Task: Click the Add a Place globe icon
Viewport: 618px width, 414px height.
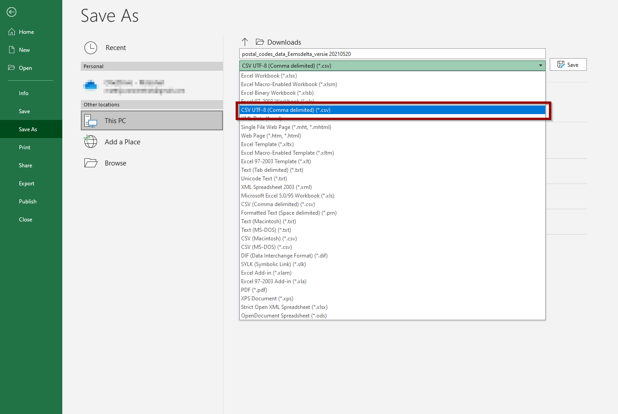Action: (91, 142)
